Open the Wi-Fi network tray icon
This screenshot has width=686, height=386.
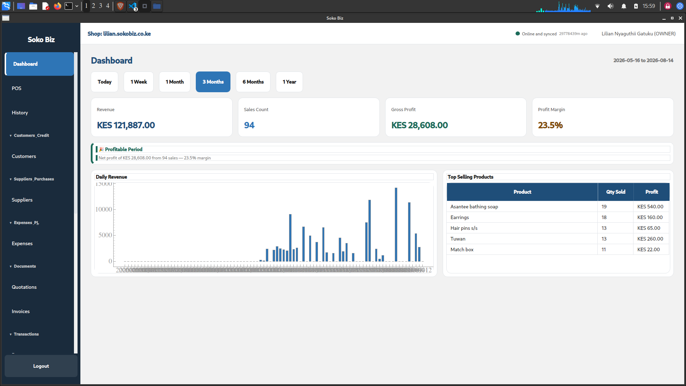(x=597, y=6)
